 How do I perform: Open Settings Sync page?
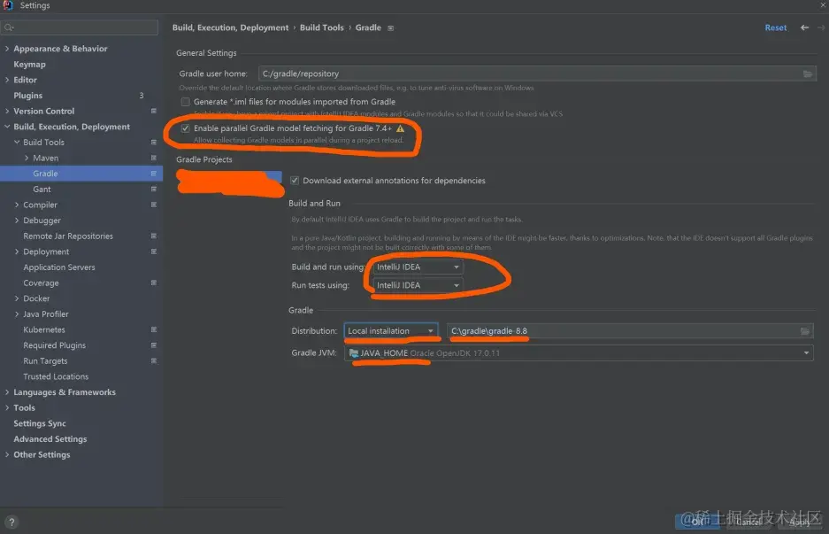coord(40,423)
